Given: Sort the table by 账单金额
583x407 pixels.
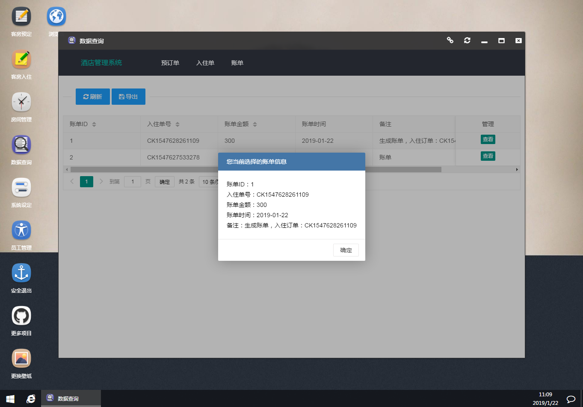Looking at the screenshot, I should tap(255, 124).
